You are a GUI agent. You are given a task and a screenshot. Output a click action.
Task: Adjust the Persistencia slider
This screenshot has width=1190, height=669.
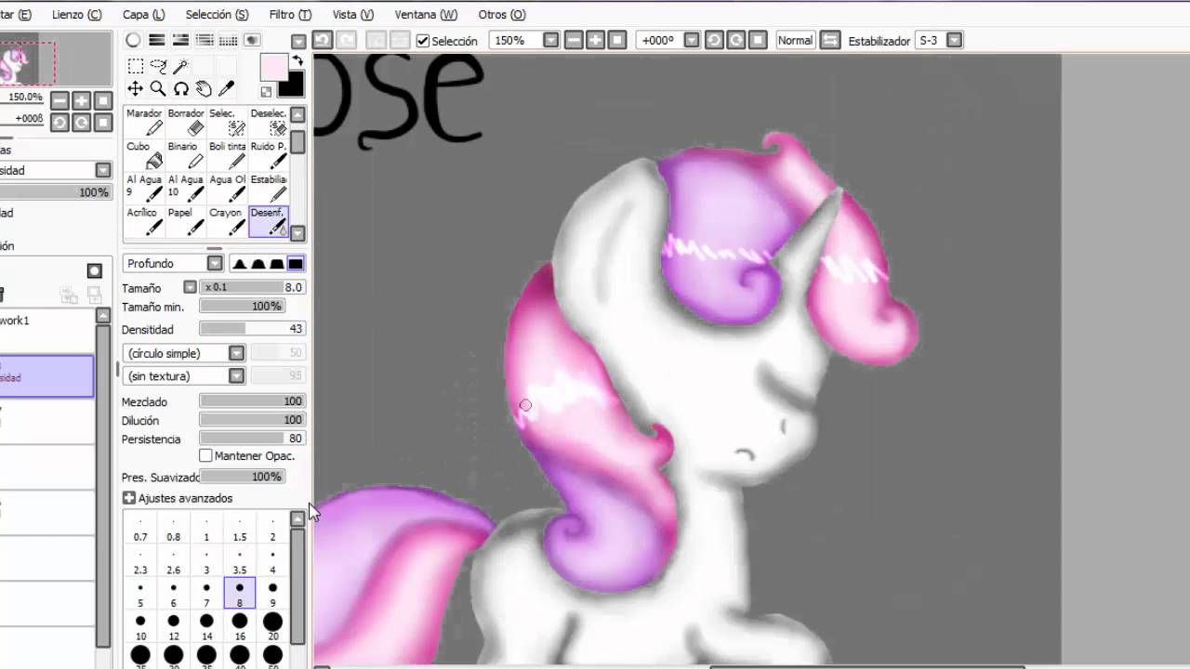coord(252,439)
